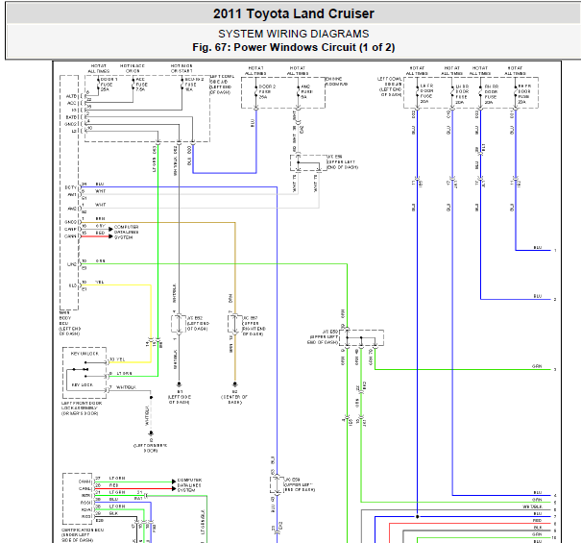581x543 pixels.
Task: Click the LH FR DOOR FUSE label
Action: tap(426, 93)
